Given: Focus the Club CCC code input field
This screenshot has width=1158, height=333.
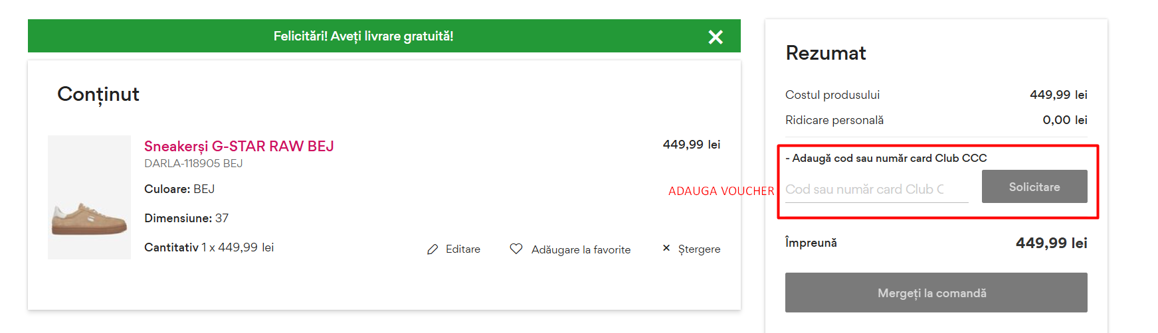Looking at the screenshot, I should pyautogui.click(x=876, y=189).
